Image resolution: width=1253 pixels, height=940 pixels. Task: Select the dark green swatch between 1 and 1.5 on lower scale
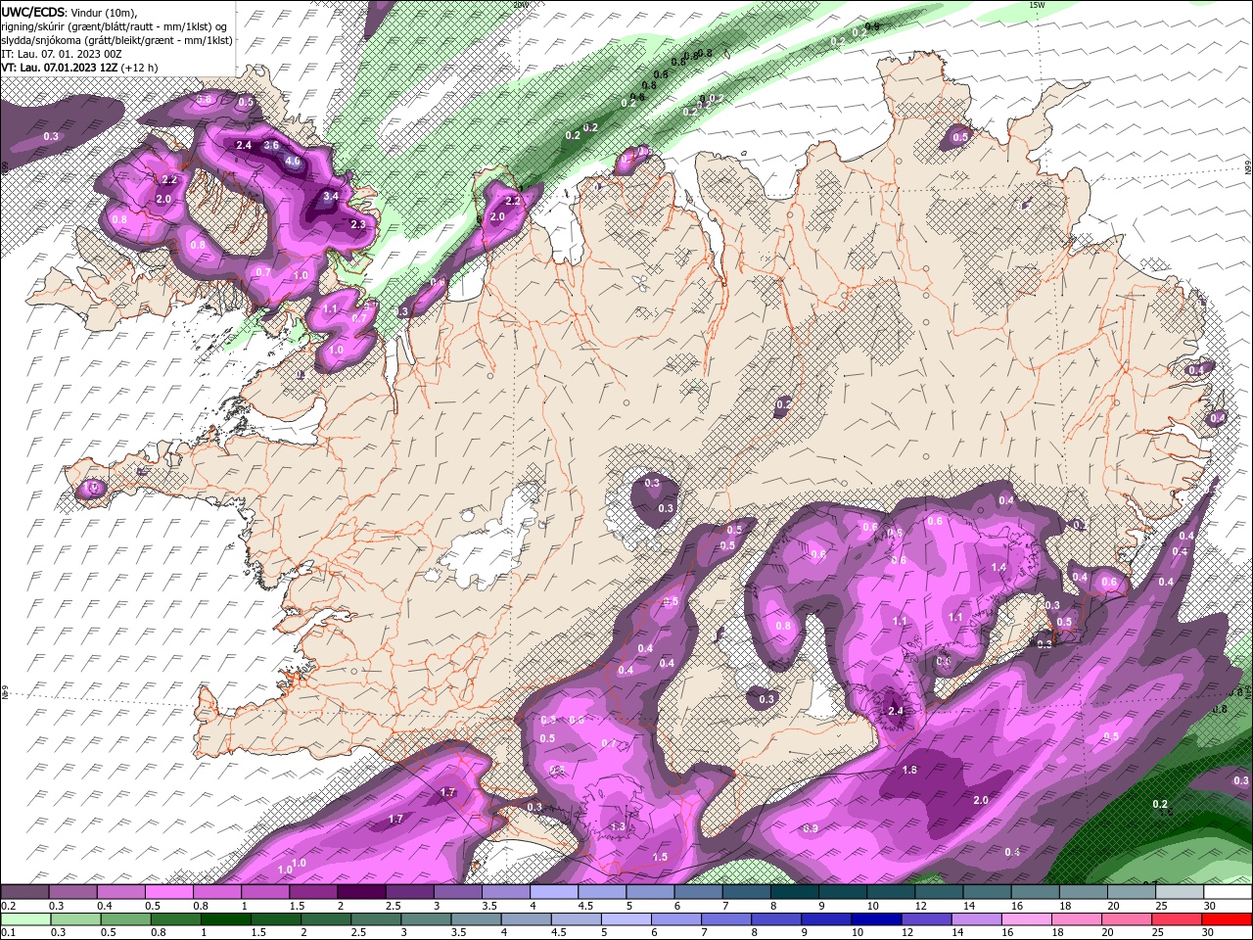(x=225, y=919)
